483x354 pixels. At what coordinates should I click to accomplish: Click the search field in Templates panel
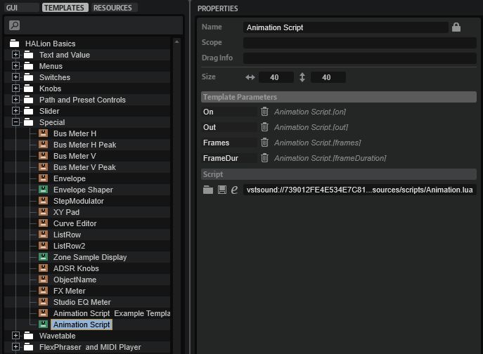coord(94,25)
